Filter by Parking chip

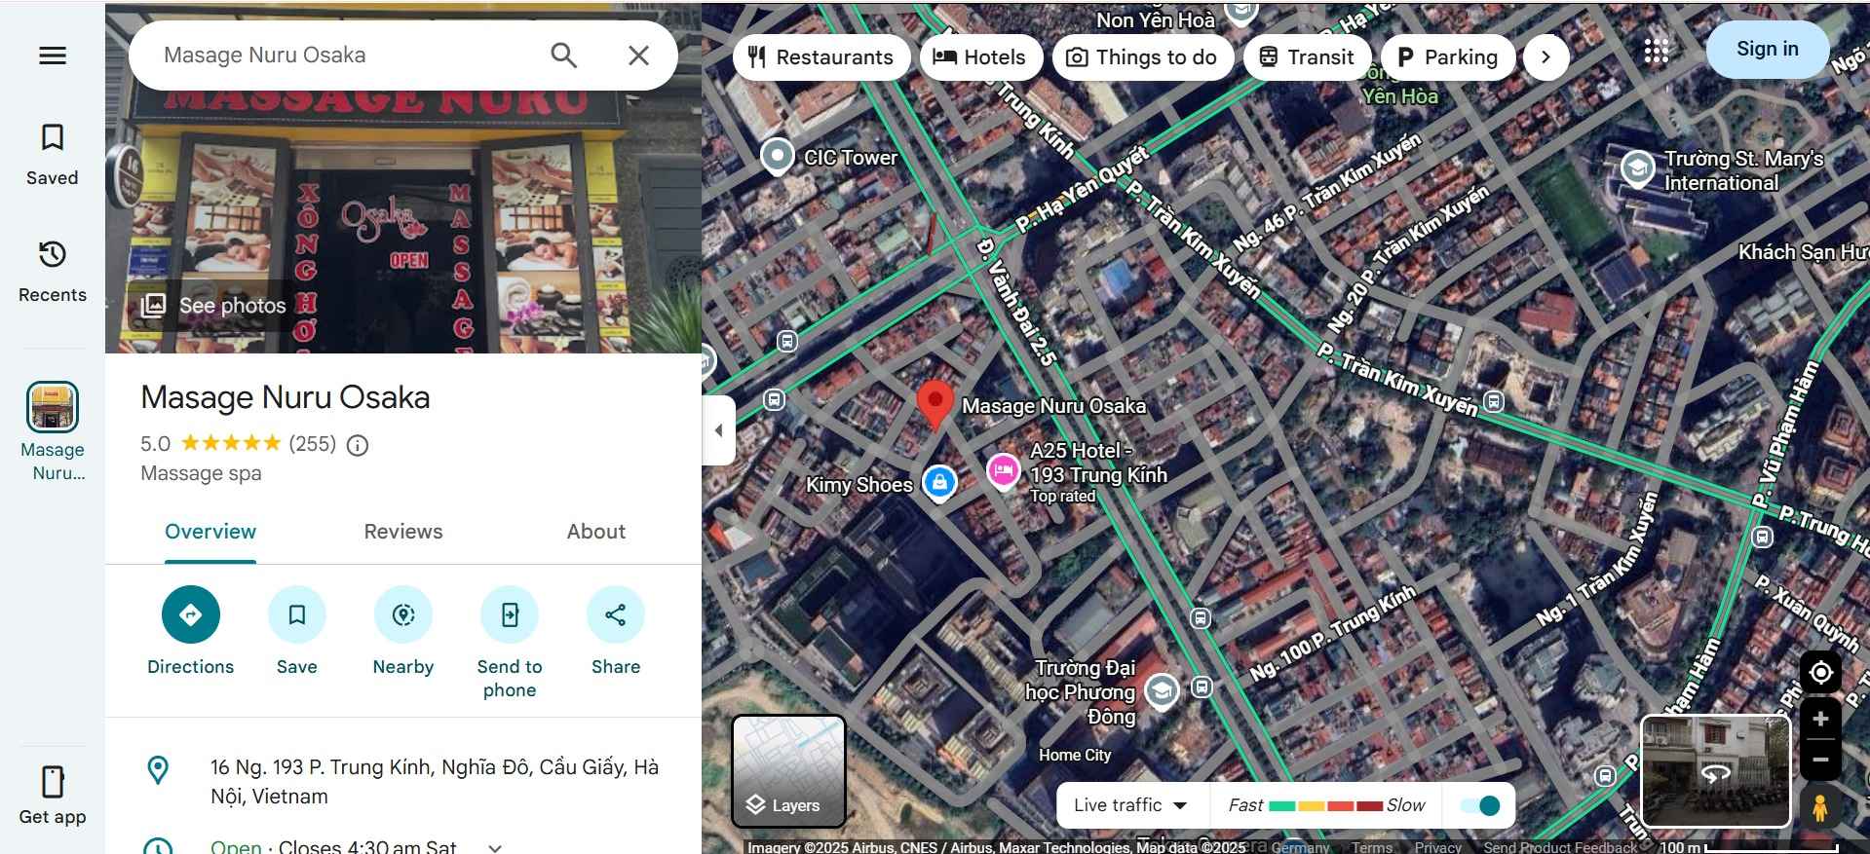(x=1447, y=57)
